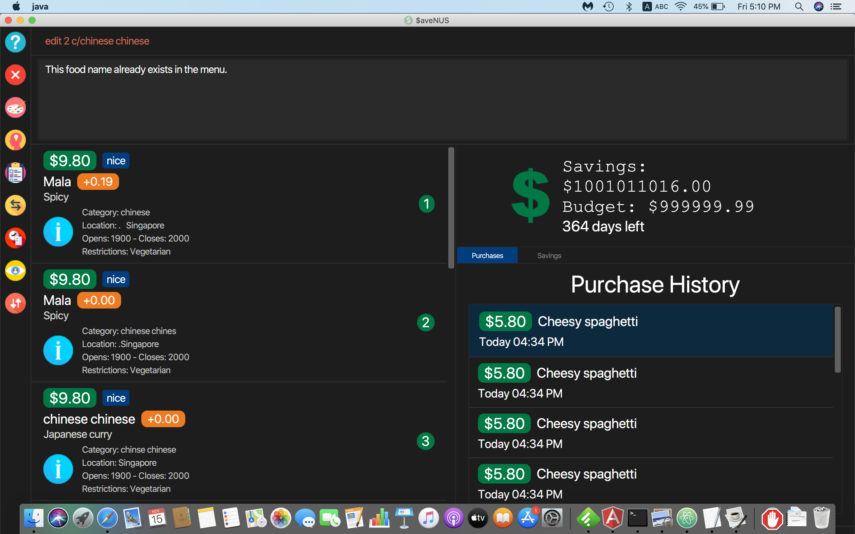The width and height of the screenshot is (855, 534).
Task: Click the clock with checklist history icon
Action: [x=15, y=238]
